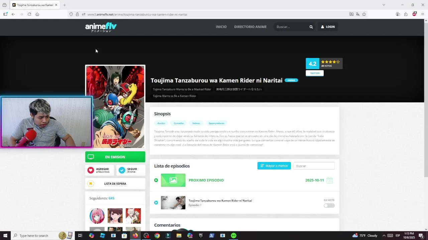Bookmark page with star icon
428x240 pixels.
pos(364,14)
